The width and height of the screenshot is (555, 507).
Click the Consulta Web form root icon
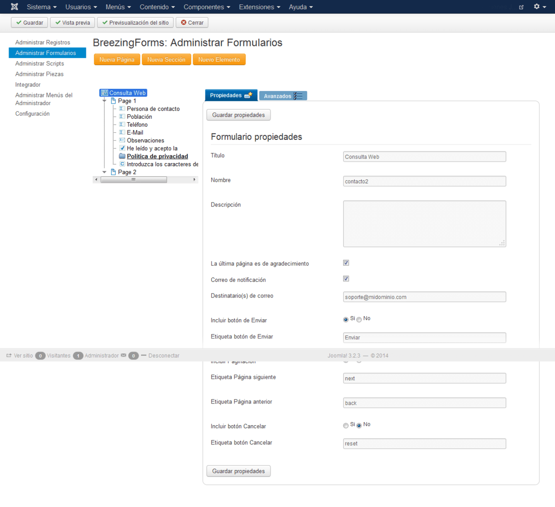[x=104, y=93]
